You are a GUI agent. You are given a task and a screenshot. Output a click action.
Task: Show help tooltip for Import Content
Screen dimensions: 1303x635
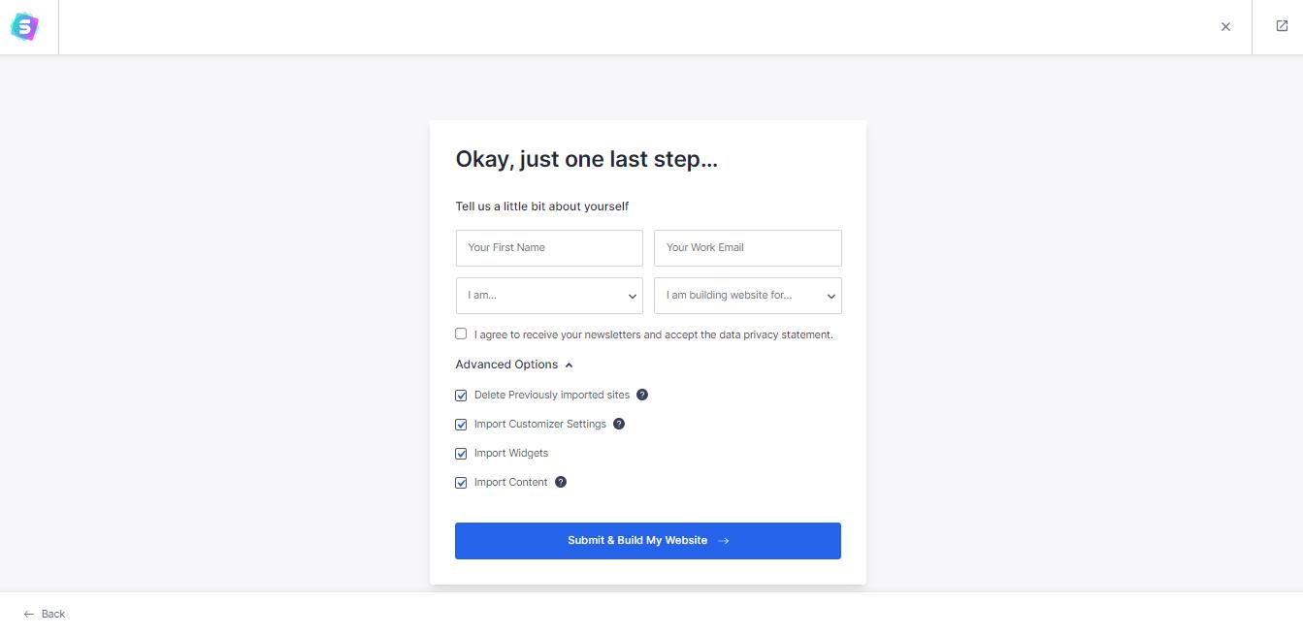561,482
